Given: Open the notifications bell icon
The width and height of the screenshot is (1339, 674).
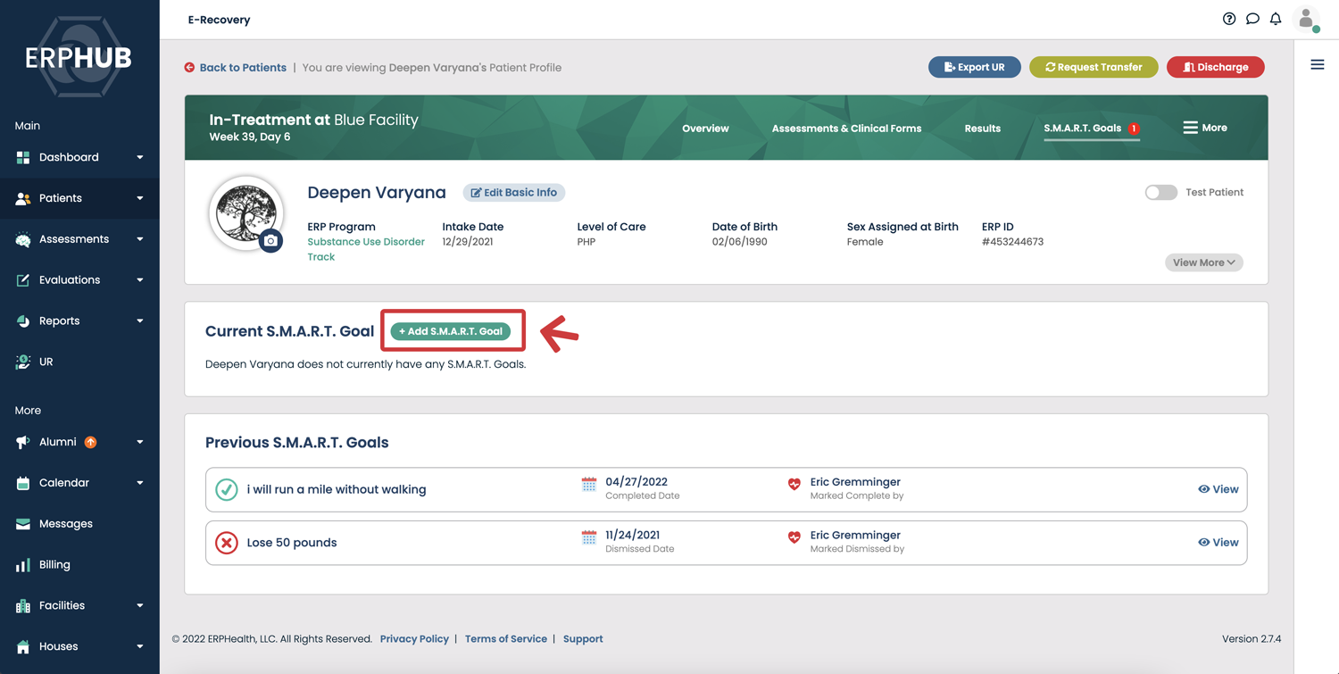Looking at the screenshot, I should 1276,19.
